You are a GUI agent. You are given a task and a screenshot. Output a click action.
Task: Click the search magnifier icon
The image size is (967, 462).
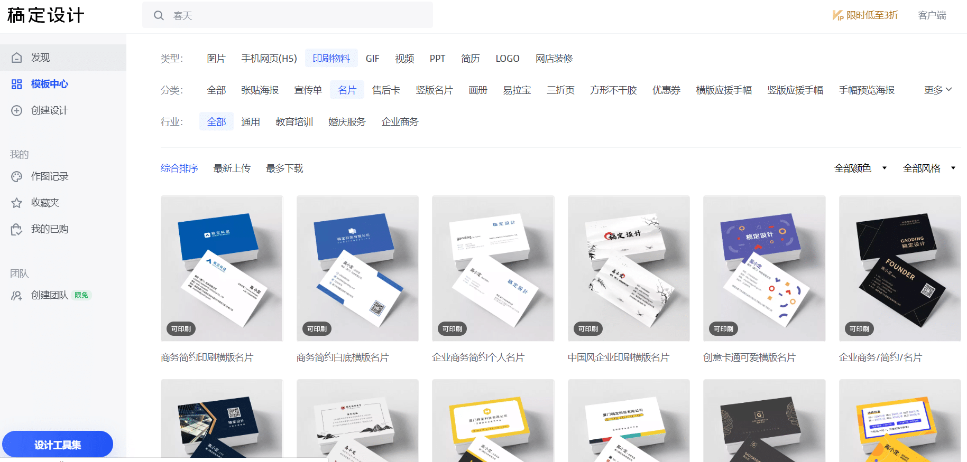[x=159, y=15]
